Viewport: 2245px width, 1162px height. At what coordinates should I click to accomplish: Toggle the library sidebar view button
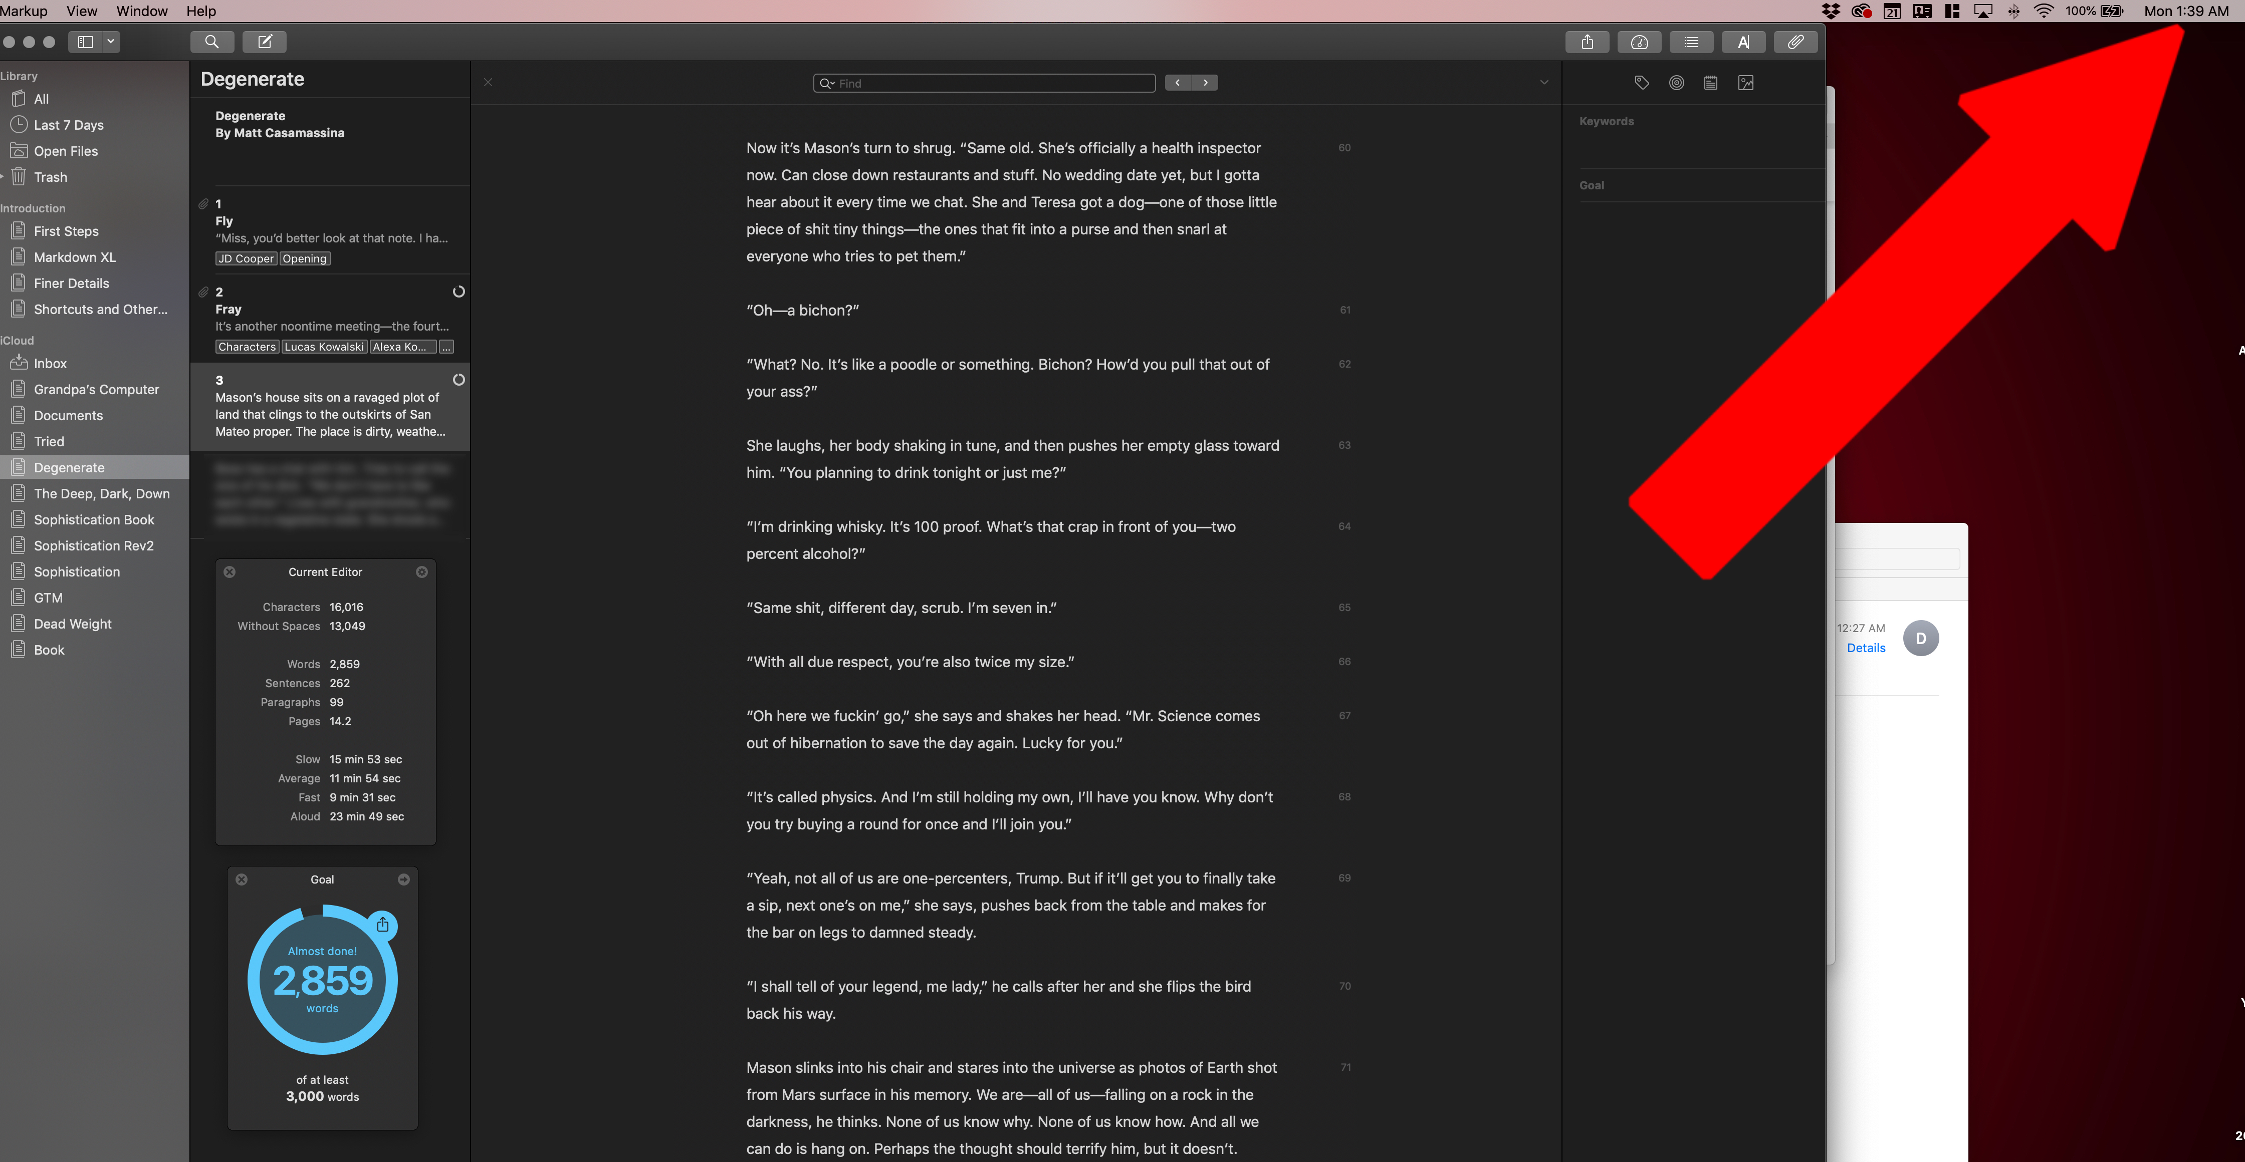pyautogui.click(x=85, y=42)
